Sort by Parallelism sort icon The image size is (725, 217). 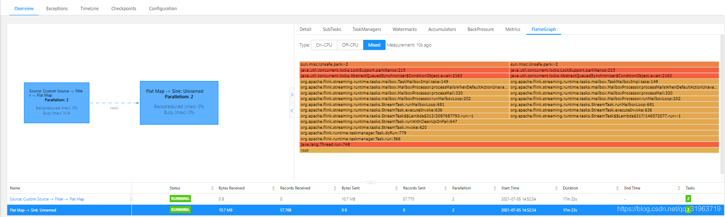(x=495, y=188)
